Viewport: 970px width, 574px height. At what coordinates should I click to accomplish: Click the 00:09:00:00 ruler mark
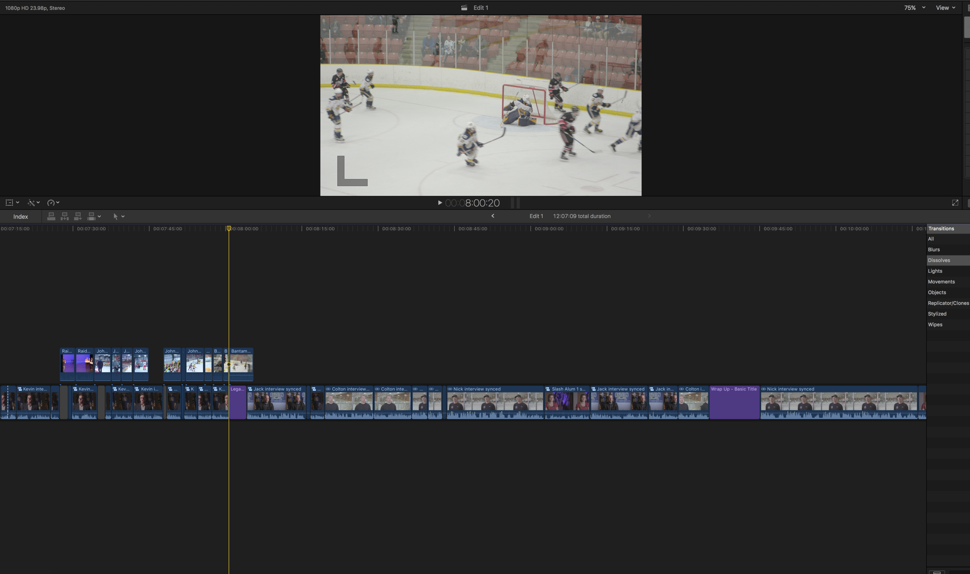pyautogui.click(x=549, y=229)
